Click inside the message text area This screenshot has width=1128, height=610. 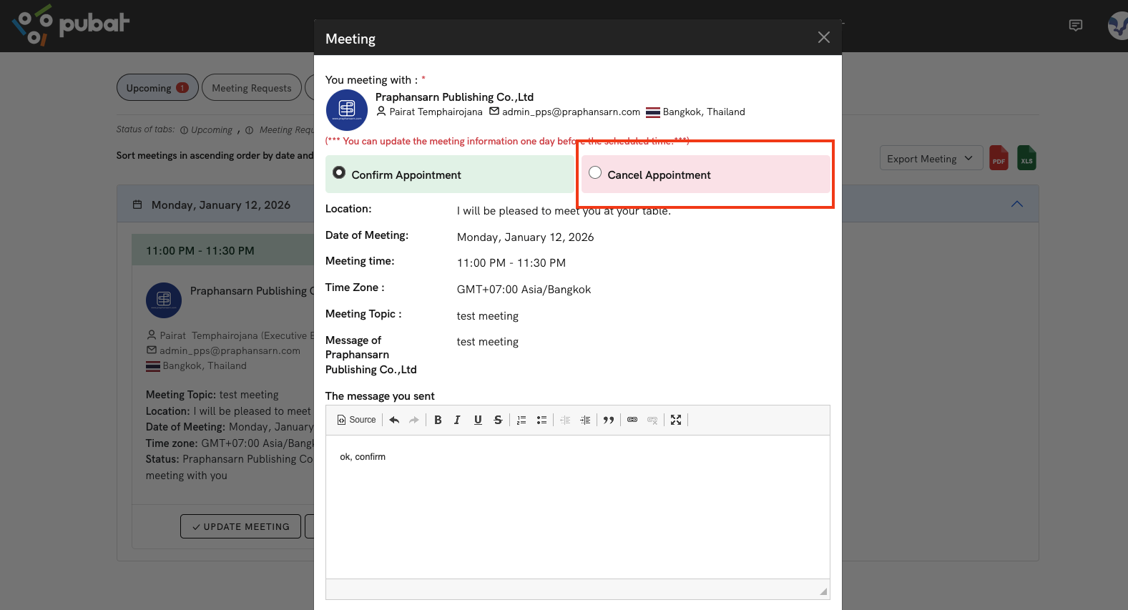pyautogui.click(x=577, y=506)
